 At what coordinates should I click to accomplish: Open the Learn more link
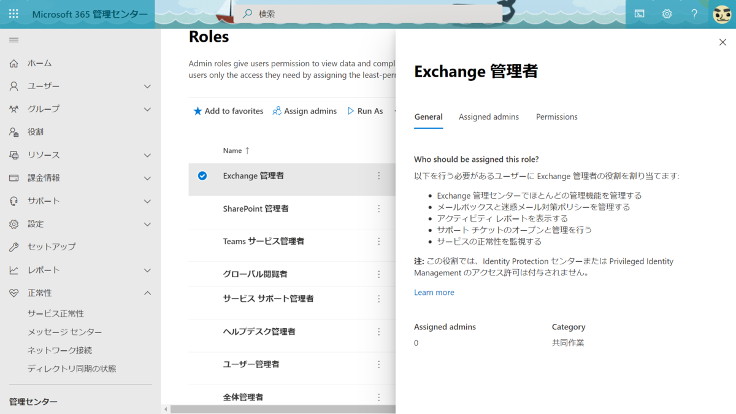pyautogui.click(x=434, y=293)
